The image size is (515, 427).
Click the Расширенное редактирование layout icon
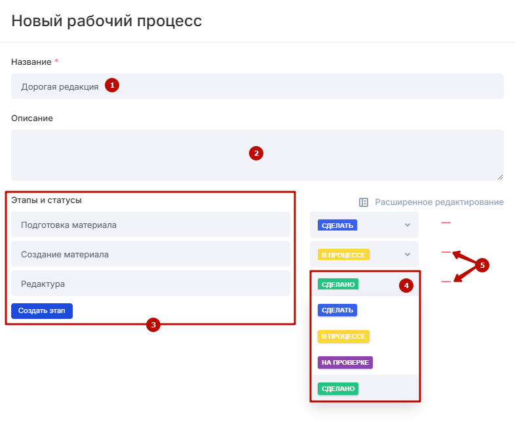click(364, 202)
